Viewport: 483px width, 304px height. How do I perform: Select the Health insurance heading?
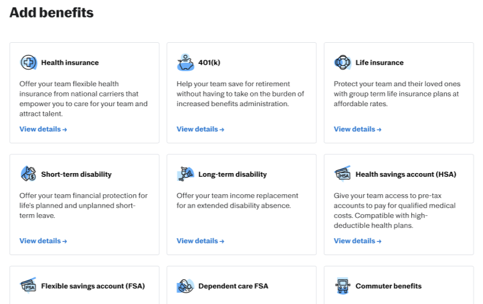[x=69, y=63]
